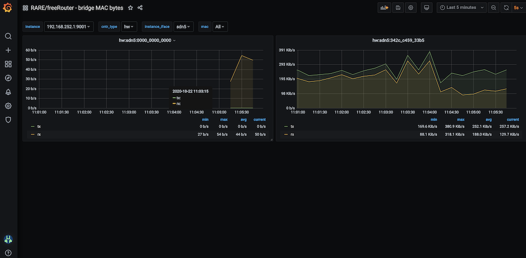The image size is (526, 258).
Task: Open the Last 5 minutes time picker
Action: click(x=461, y=7)
